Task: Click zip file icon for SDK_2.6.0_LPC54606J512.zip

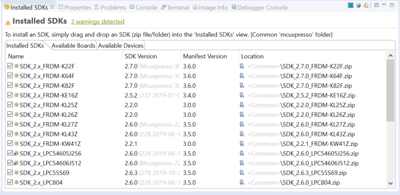Action: 242,163
